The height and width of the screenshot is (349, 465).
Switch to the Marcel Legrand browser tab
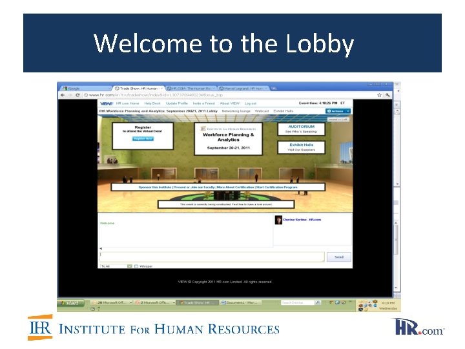[x=243, y=89]
